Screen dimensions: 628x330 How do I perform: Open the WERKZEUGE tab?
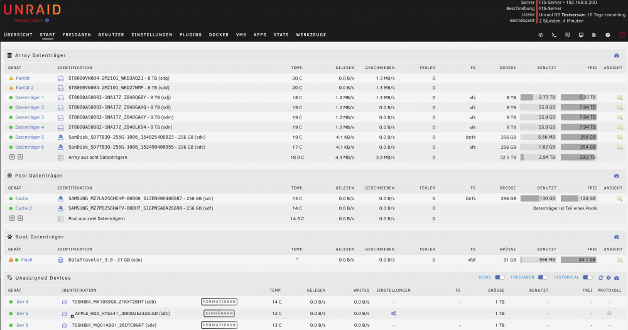311,35
